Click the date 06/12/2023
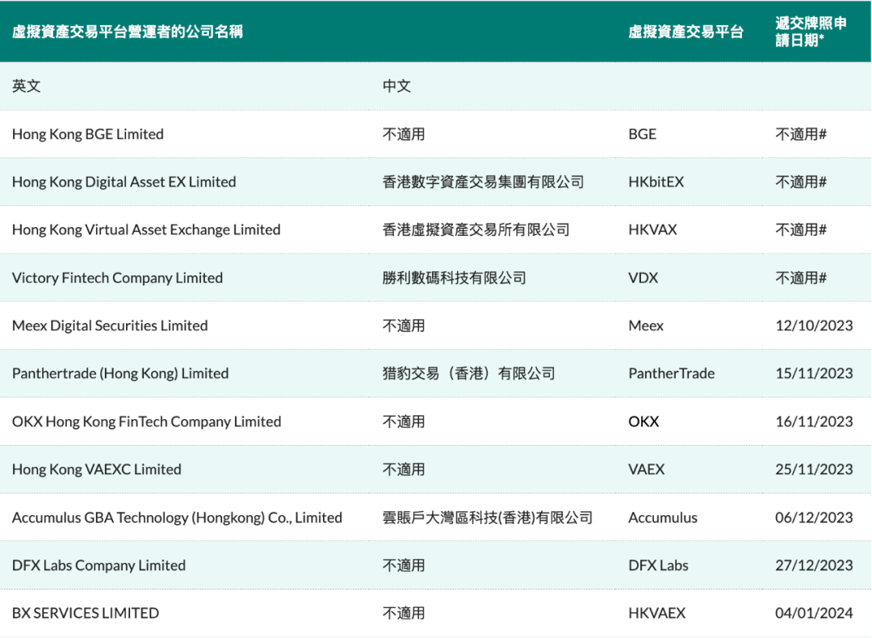Viewport: 872px width, 638px height. click(814, 518)
